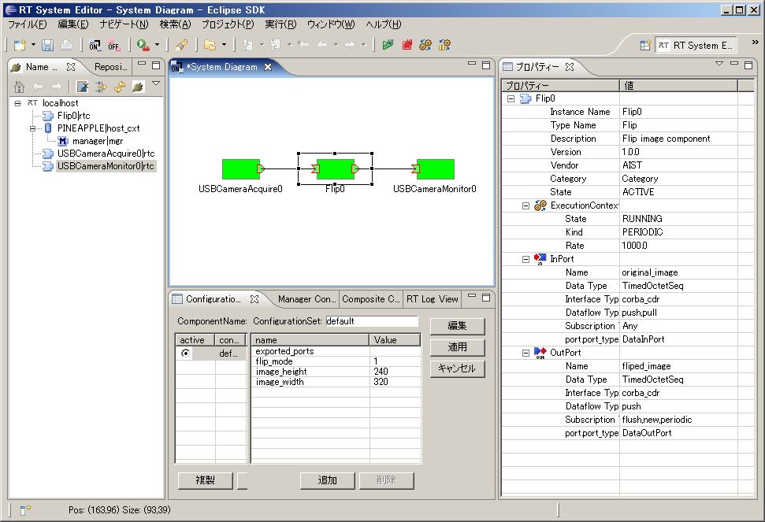Collapse the InPort properties node
Image resolution: width=765 pixels, height=522 pixels.
click(x=525, y=259)
